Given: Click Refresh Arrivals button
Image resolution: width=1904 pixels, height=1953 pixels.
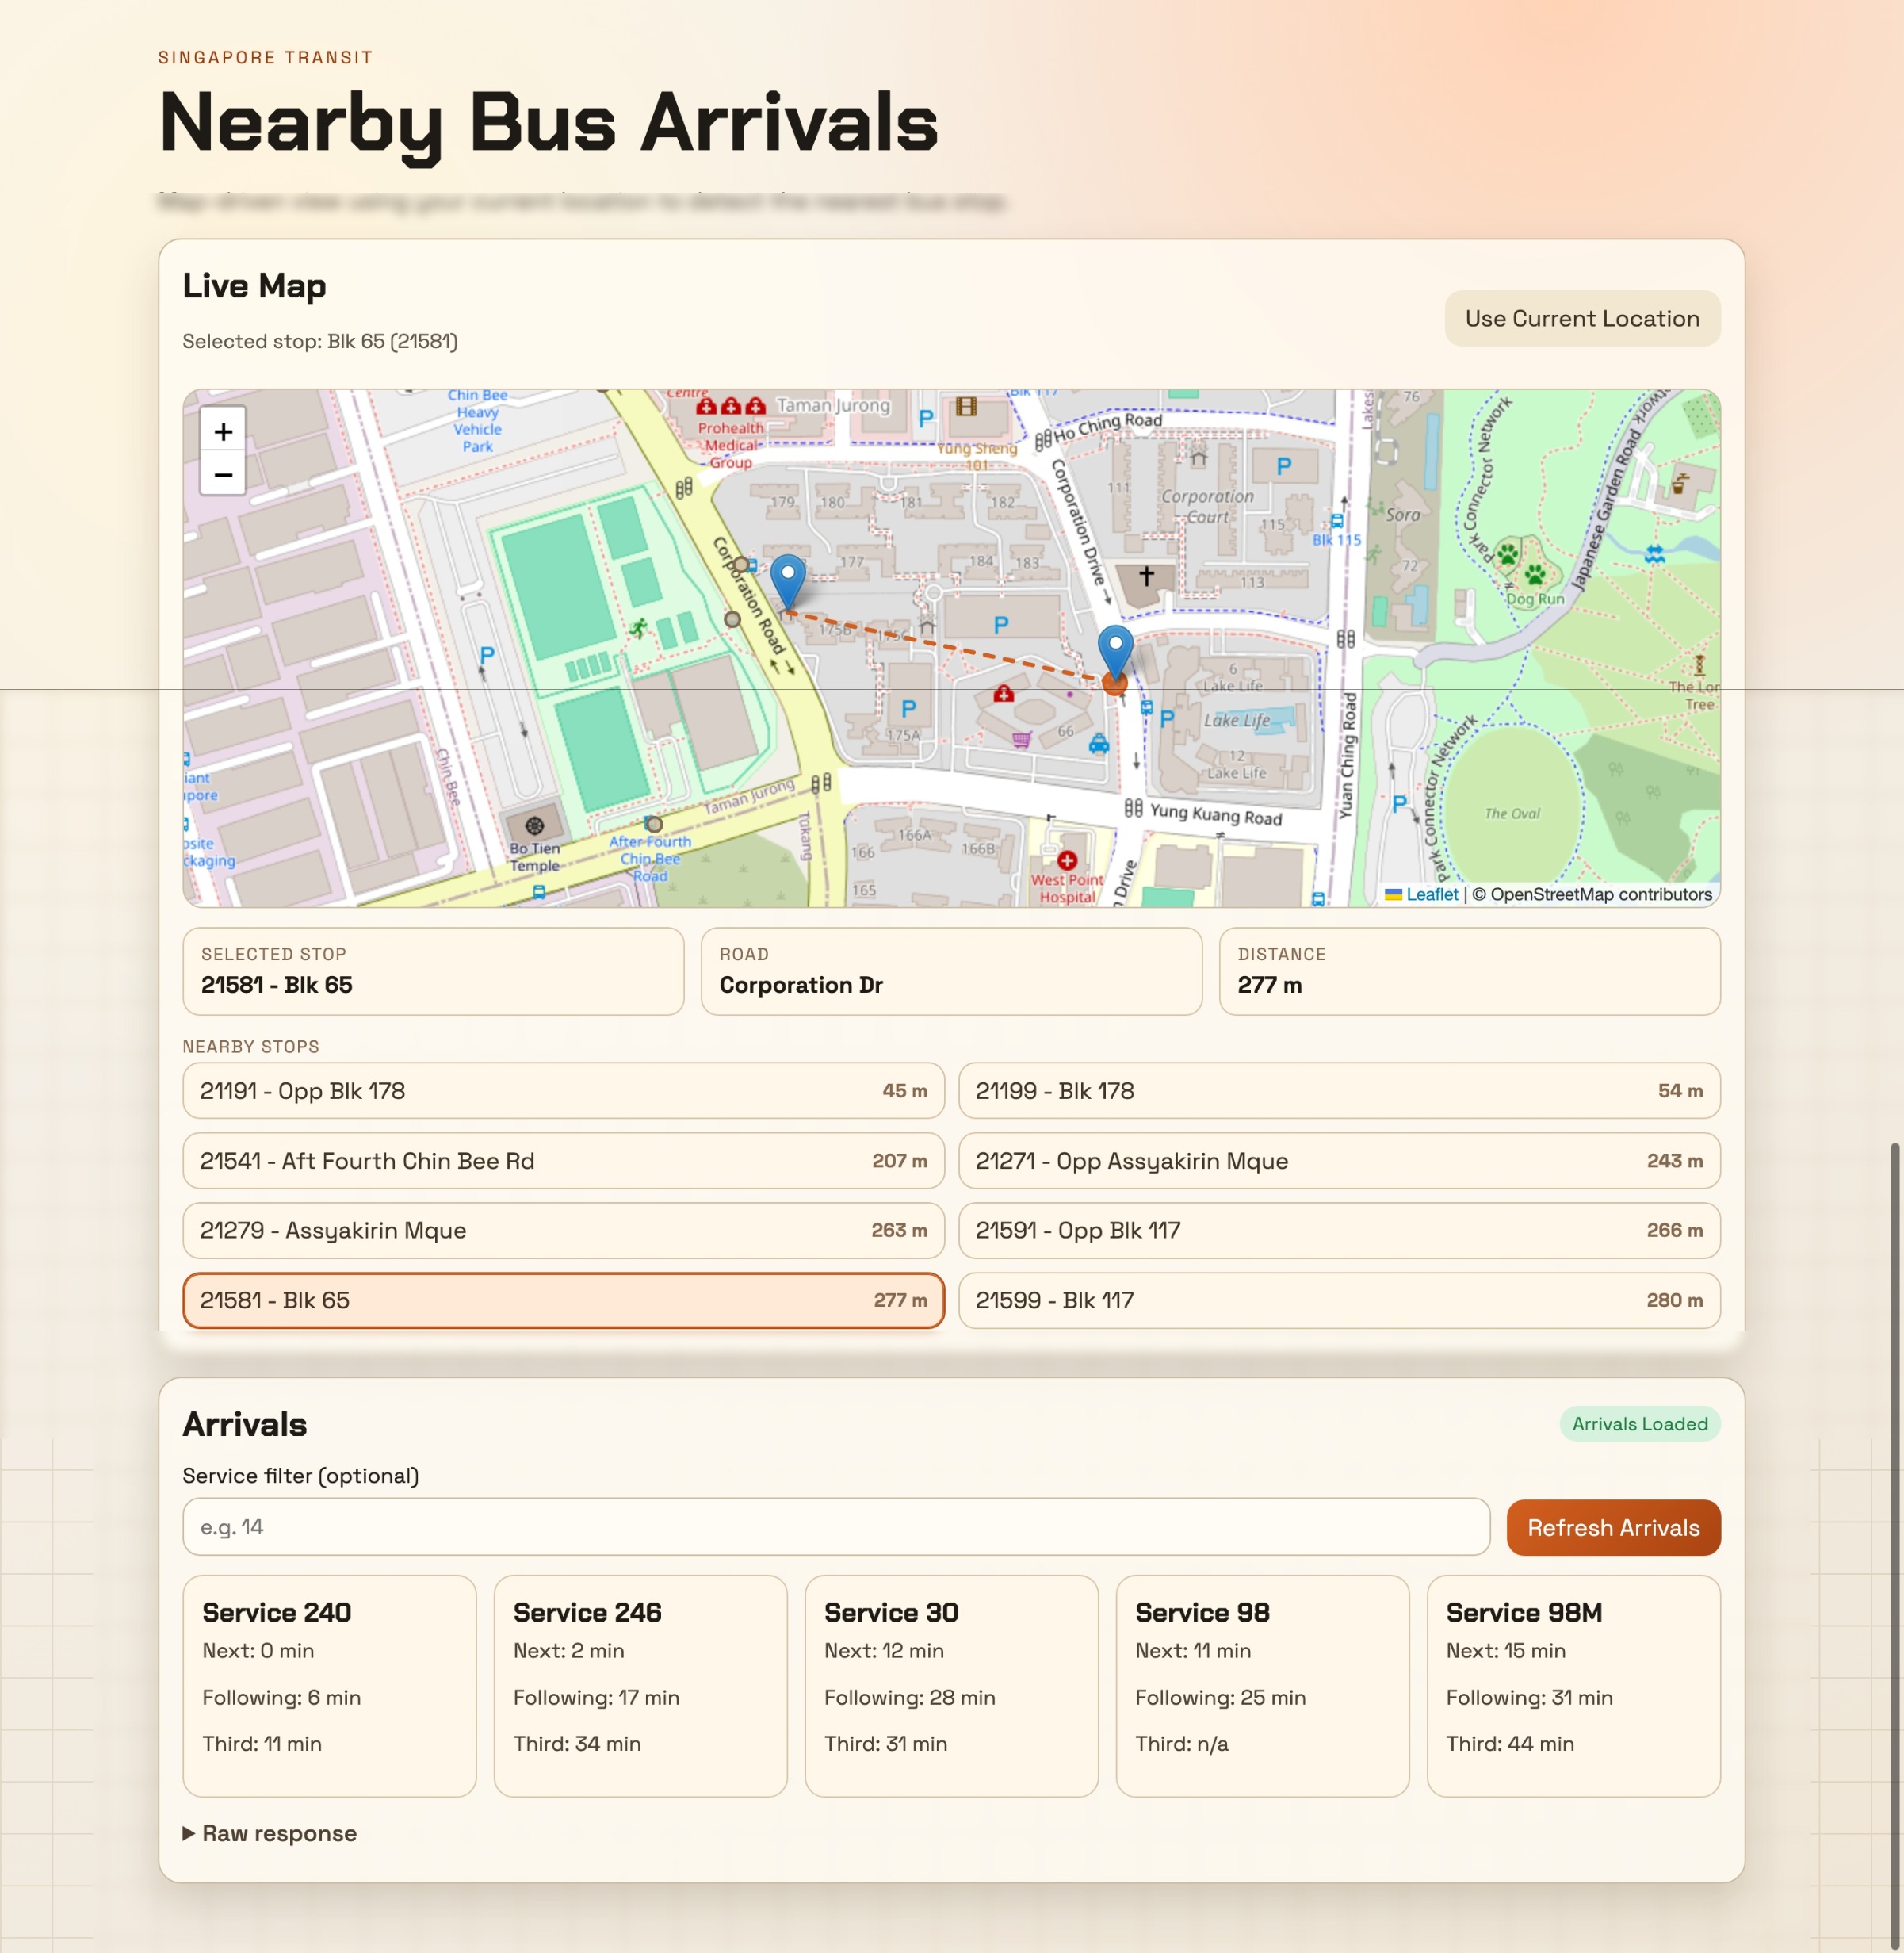Looking at the screenshot, I should (1613, 1526).
